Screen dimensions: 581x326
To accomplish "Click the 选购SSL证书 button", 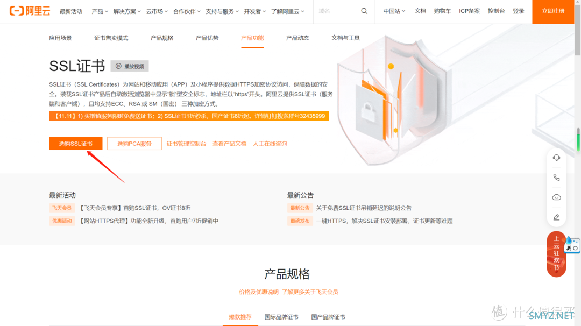I will point(76,144).
